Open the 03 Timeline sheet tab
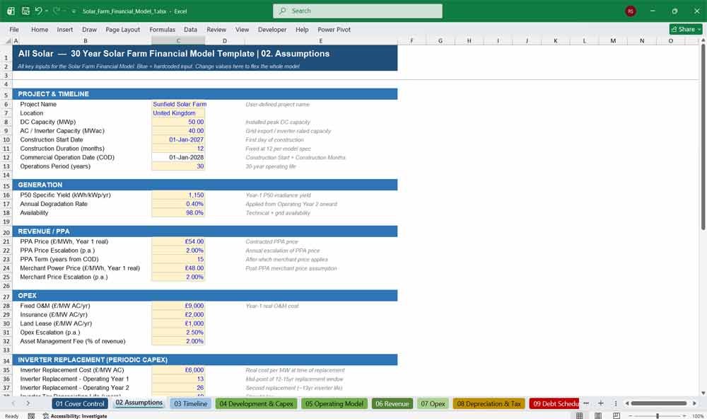Screen dimensions: 707x419 click(x=190, y=403)
